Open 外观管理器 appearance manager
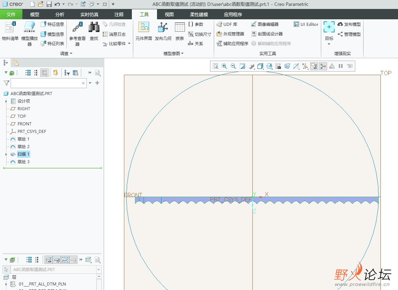 230,34
